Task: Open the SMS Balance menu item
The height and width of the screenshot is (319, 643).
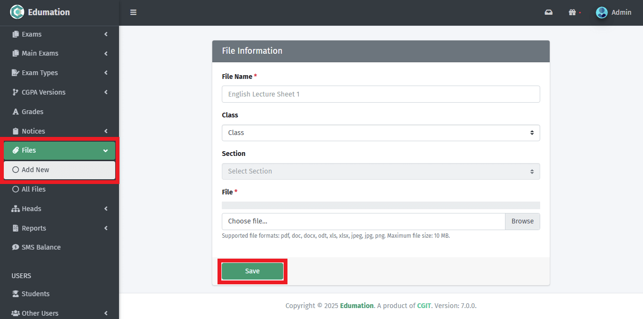Action: [x=59, y=247]
